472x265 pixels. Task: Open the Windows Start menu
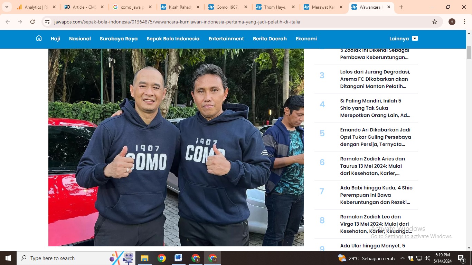pyautogui.click(x=8, y=258)
